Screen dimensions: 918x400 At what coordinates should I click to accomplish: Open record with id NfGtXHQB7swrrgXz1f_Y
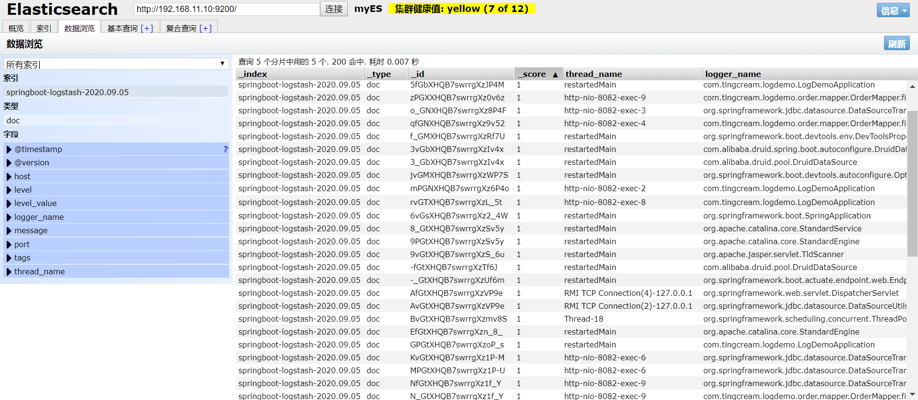point(455,383)
